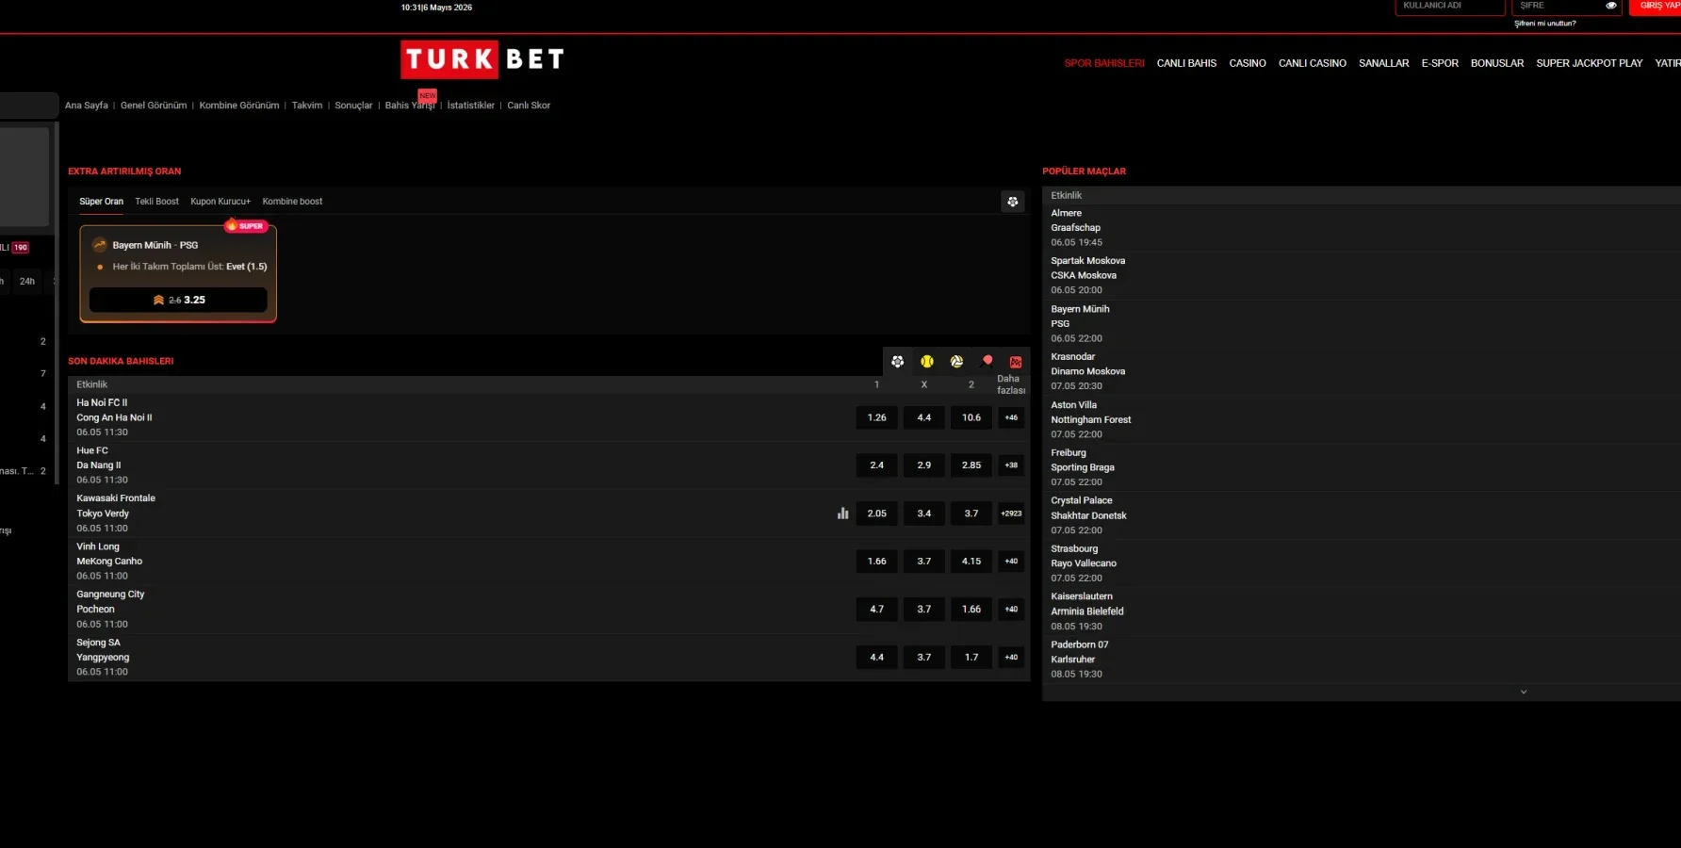Viewport: 1681px width, 848px height.
Task: Open +2923 more markets for Kawasaki Frontale
Action: coord(1011,514)
